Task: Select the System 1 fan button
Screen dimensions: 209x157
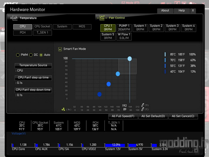Action: (140, 28)
